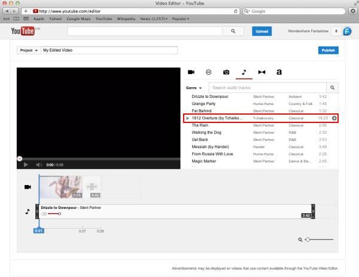The height and width of the screenshot is (277, 359).
Task: Click the notifications count box
Action: pos(336,31)
